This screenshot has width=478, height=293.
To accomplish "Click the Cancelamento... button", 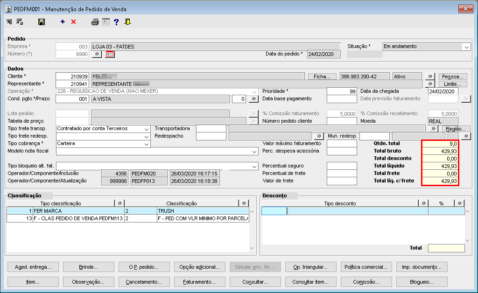I will point(144,282).
